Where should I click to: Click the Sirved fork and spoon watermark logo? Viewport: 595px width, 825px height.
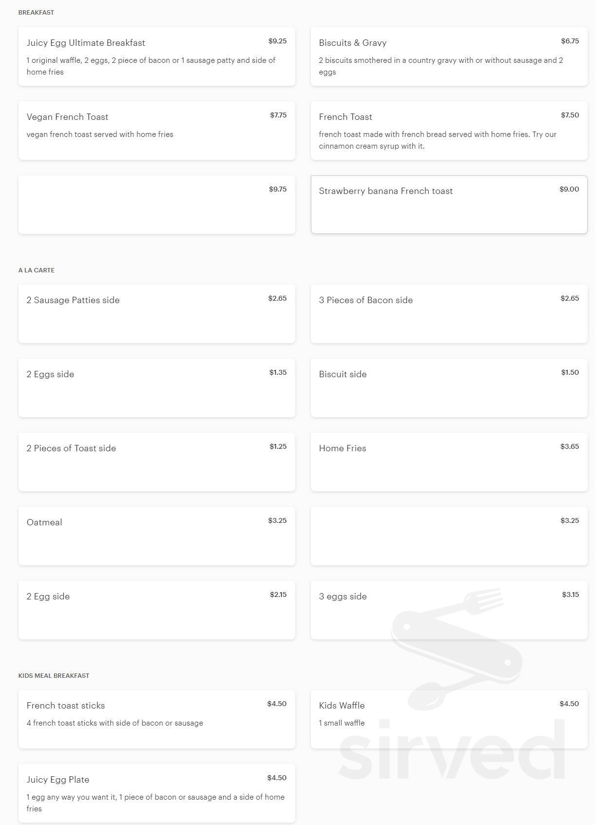click(457, 649)
